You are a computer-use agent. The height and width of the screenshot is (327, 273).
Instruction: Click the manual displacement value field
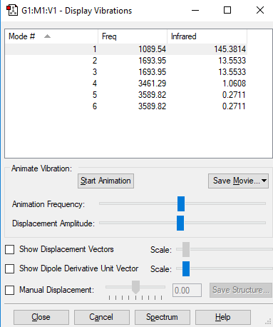[187, 290]
